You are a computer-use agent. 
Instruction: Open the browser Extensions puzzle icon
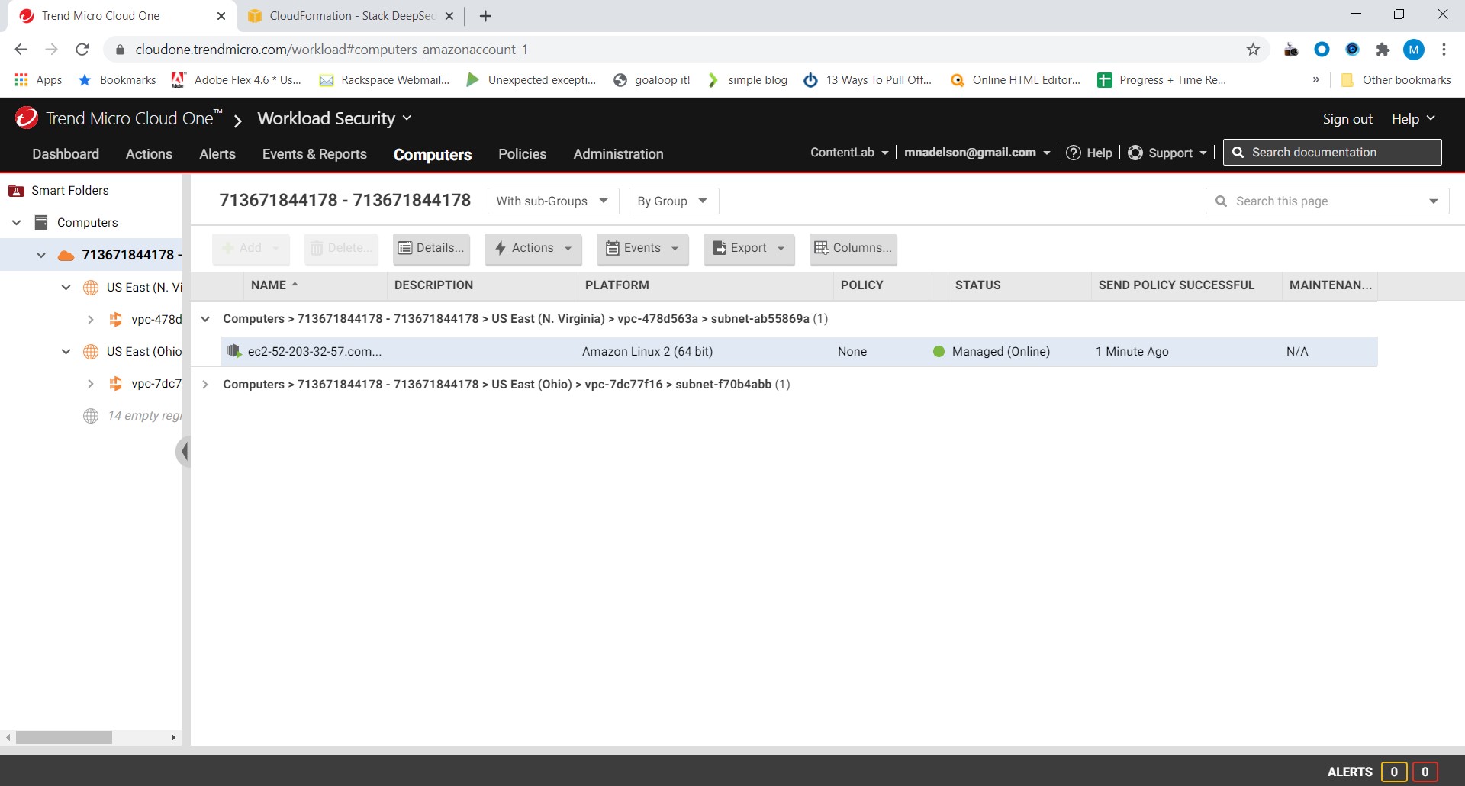(1383, 50)
